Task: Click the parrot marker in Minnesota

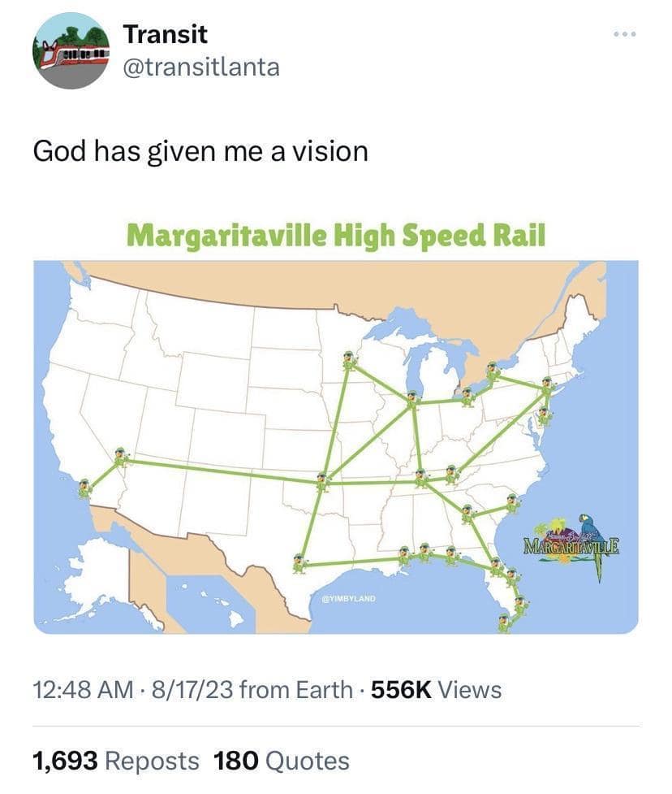Action: pos(350,360)
